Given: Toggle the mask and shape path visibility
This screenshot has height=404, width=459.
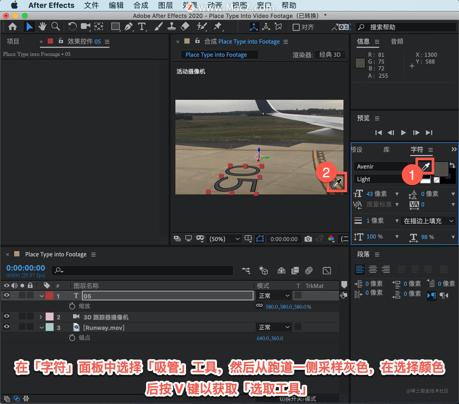Looking at the screenshot, I should pyautogui.click(x=260, y=239).
